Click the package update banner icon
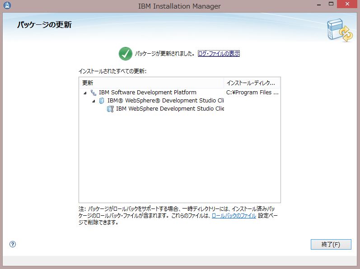 coord(340,31)
